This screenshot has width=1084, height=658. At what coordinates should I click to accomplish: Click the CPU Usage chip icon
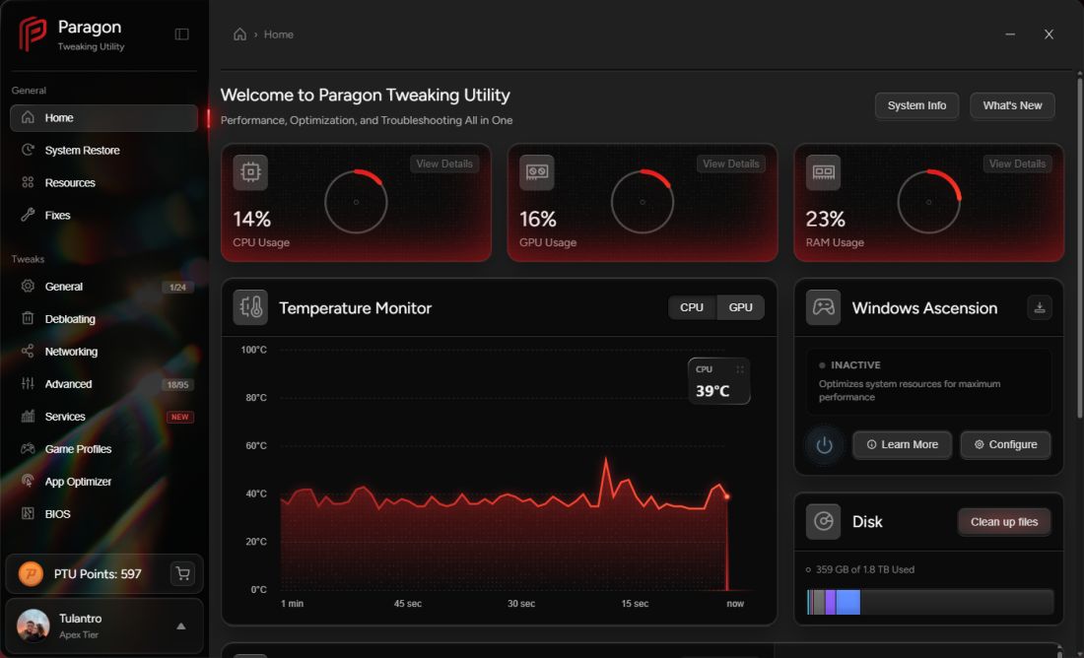[x=250, y=172]
